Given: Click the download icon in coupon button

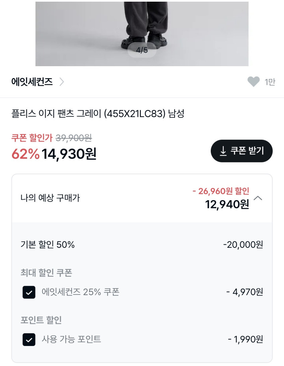Looking at the screenshot, I should pyautogui.click(x=223, y=151).
